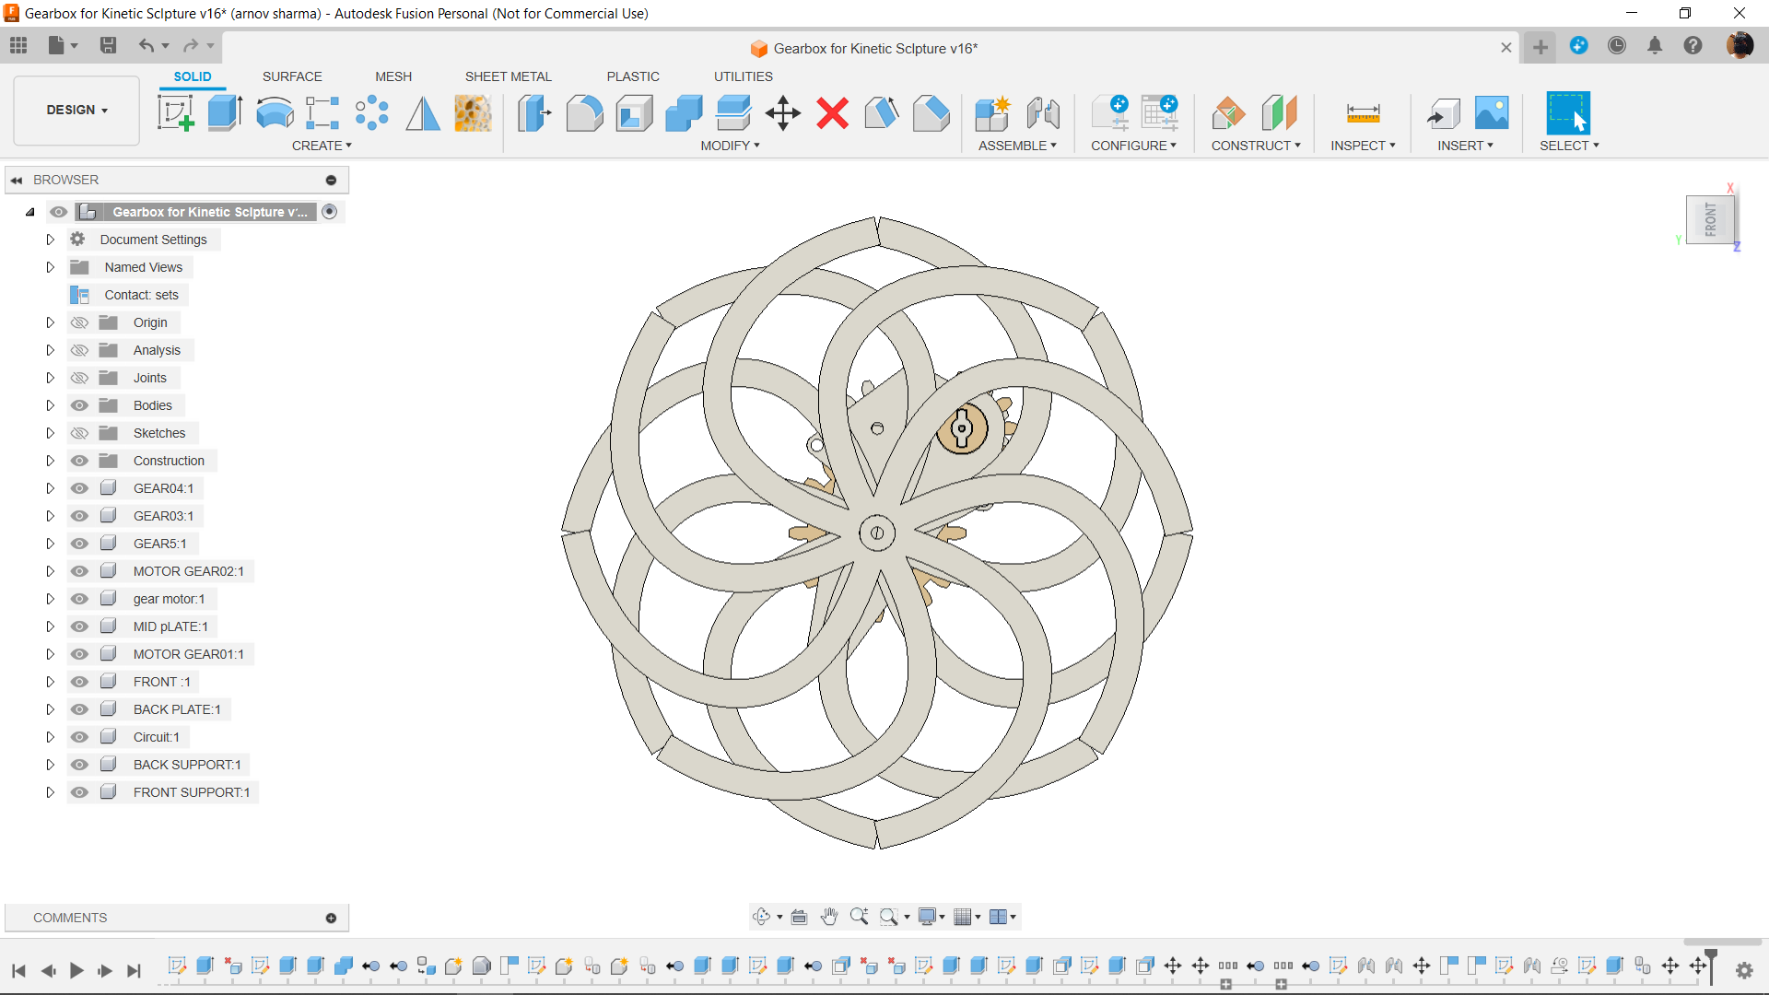This screenshot has width=1769, height=995.
Task: Select the Extrude tool in CREATE
Action: (224, 113)
